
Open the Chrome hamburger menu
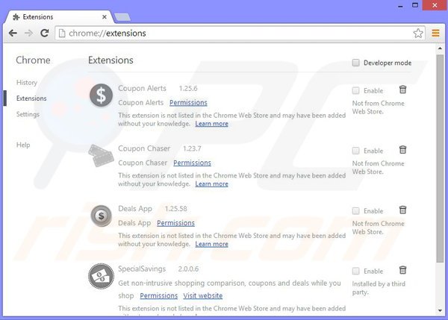[x=435, y=34]
